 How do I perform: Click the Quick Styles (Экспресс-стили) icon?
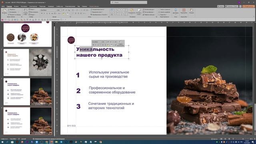[139, 10]
